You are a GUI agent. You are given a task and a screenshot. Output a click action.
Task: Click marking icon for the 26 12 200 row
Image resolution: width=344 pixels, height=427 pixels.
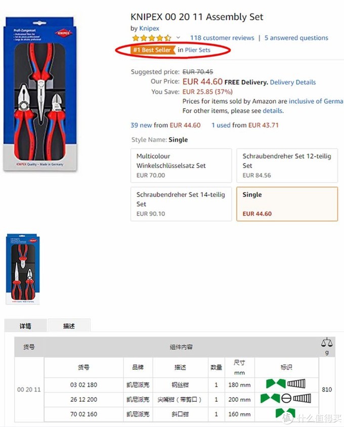285,398
